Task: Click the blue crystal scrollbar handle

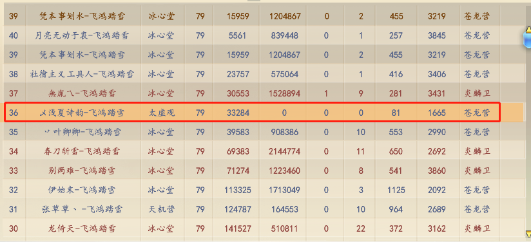Action: coord(527,38)
